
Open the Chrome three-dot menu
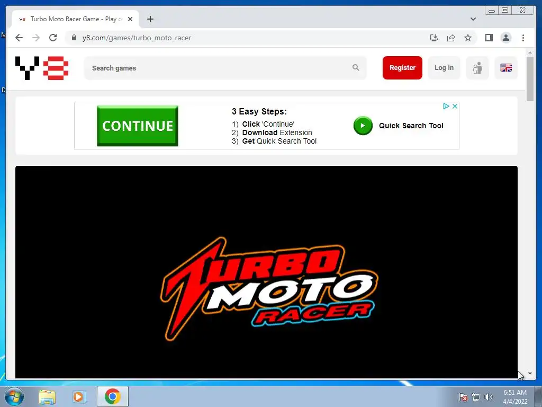(x=523, y=38)
